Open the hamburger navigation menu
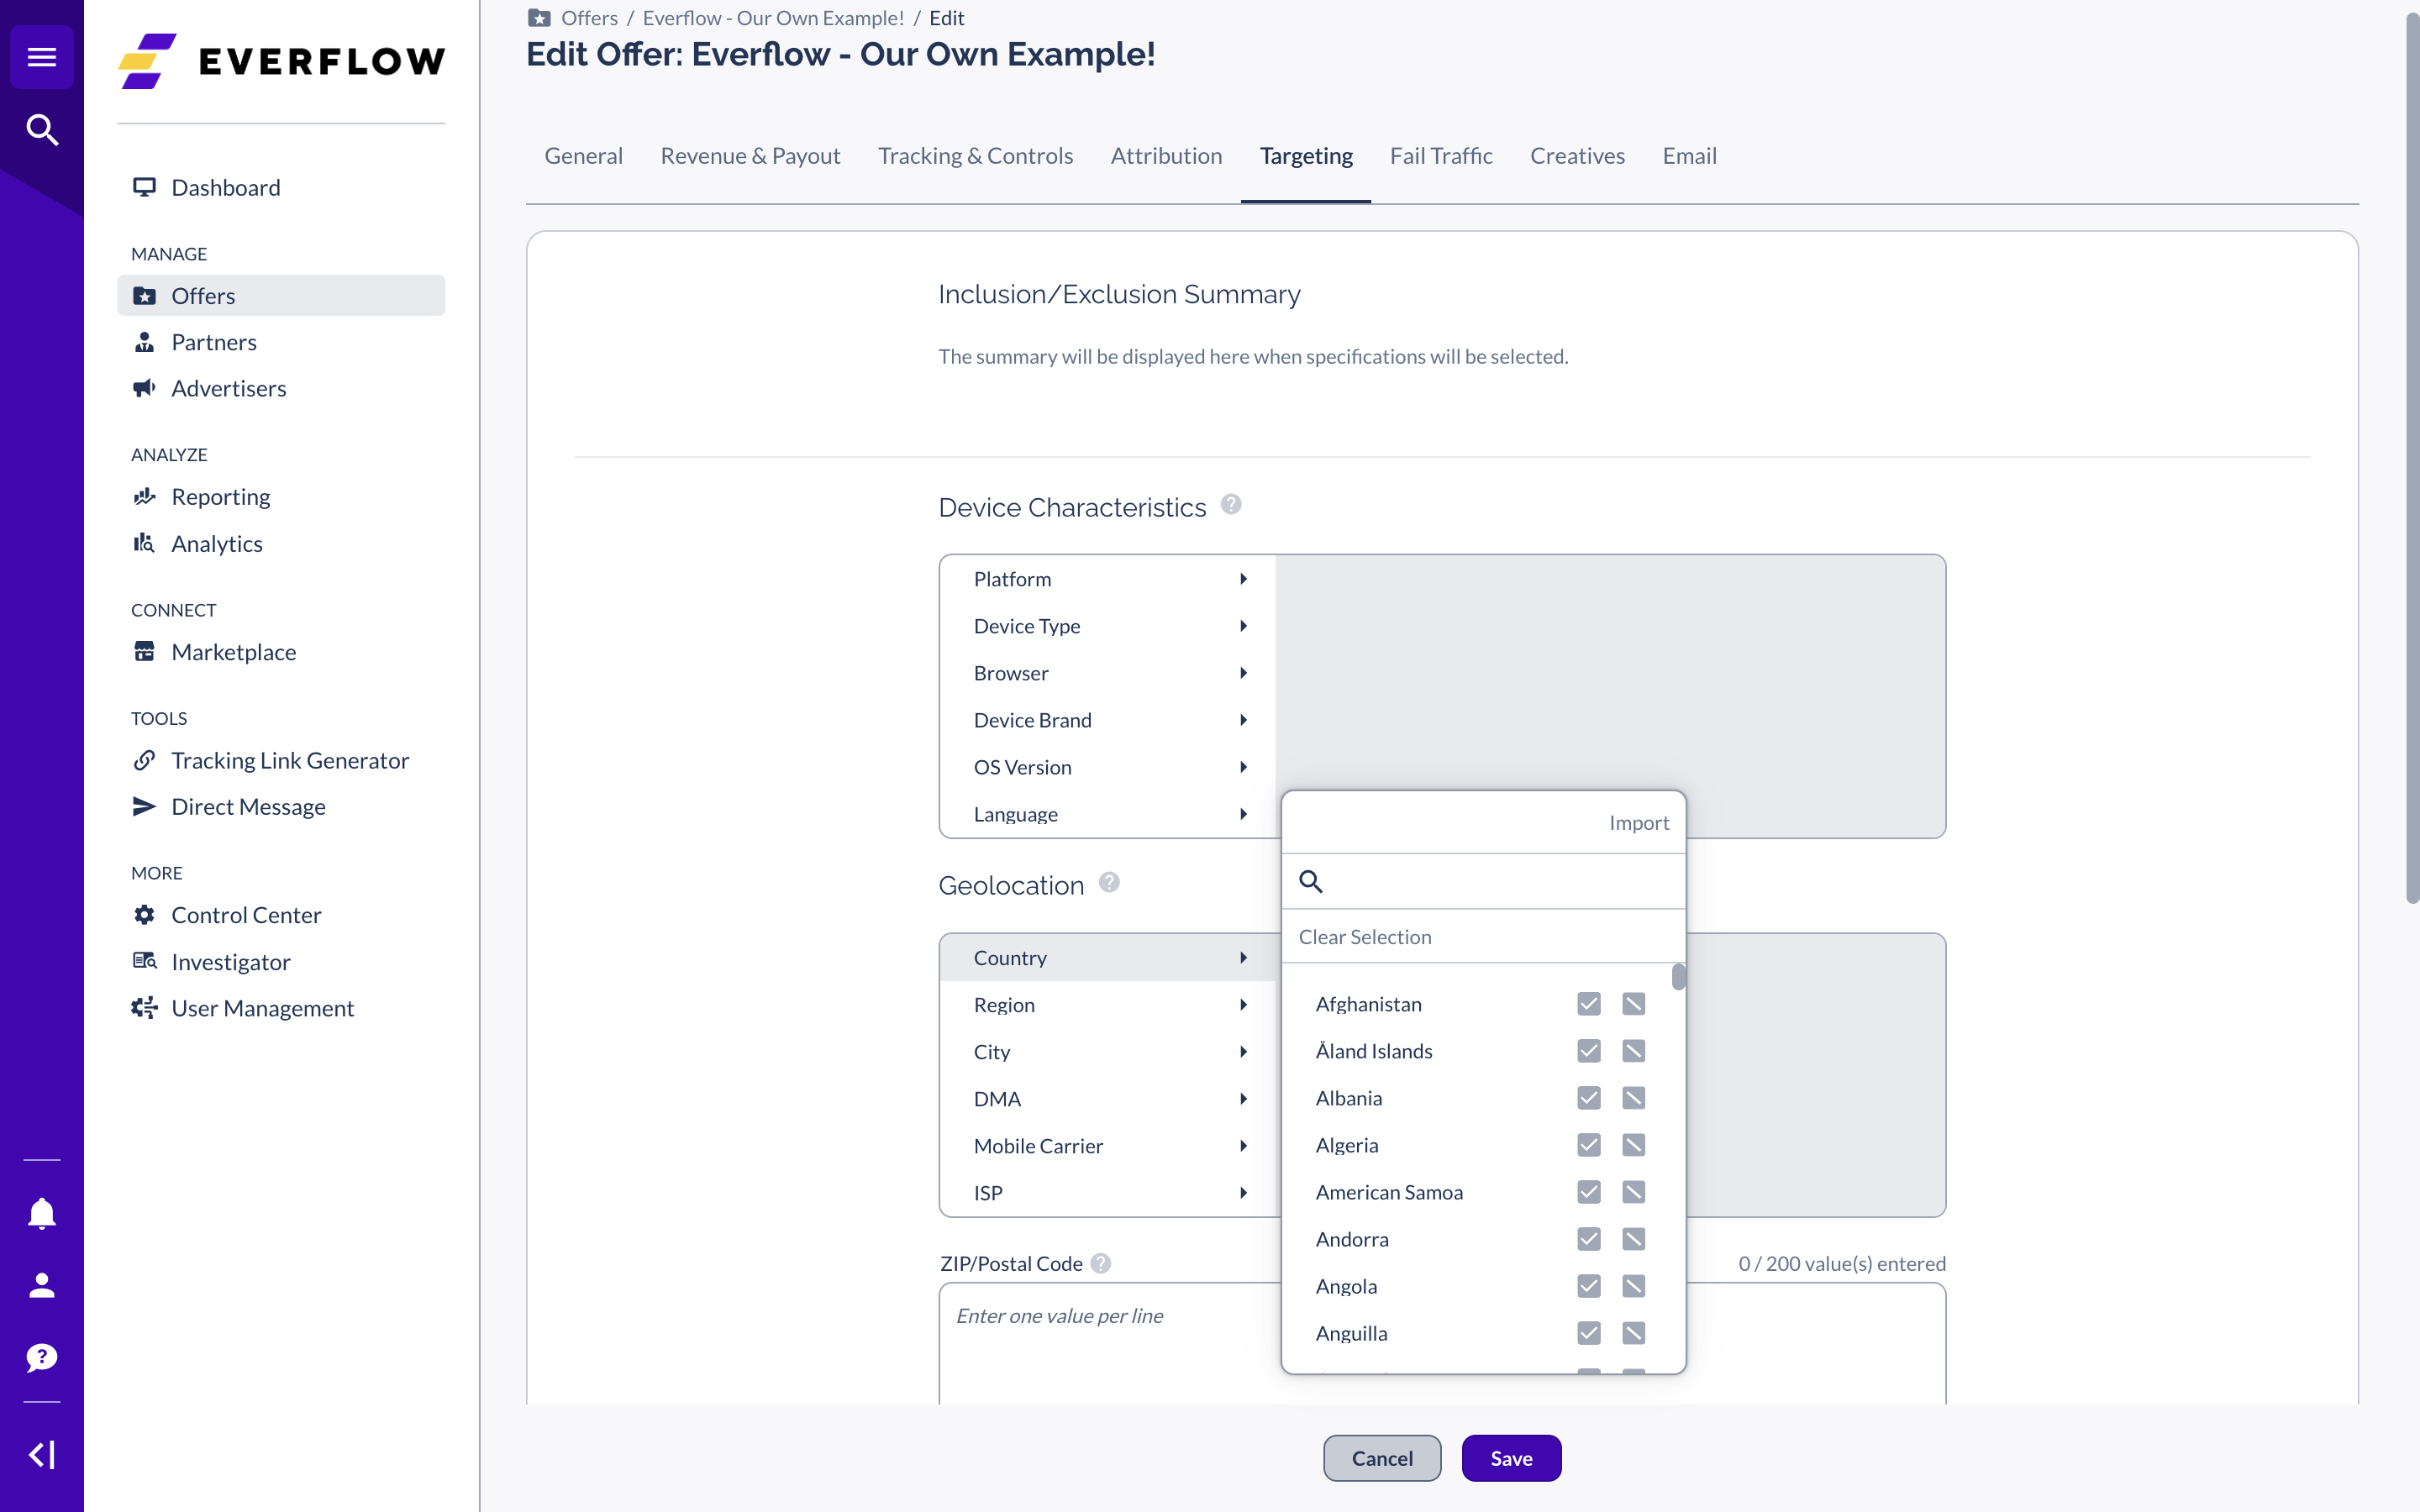Image resolution: width=2420 pixels, height=1512 pixels. click(x=41, y=57)
